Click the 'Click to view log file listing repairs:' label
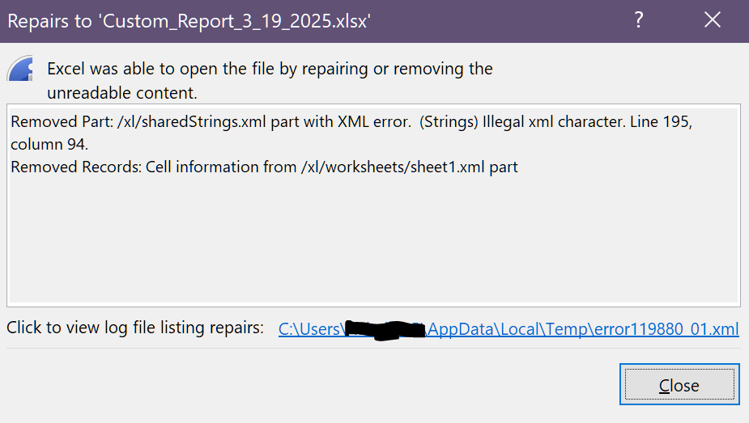Screen dimensions: 749x423 135,328
